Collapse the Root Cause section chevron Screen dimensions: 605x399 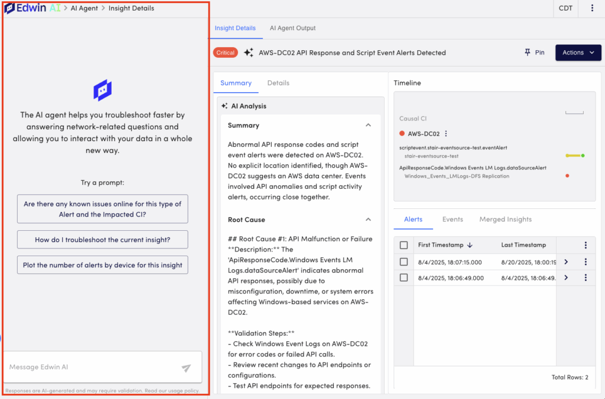[368, 220]
